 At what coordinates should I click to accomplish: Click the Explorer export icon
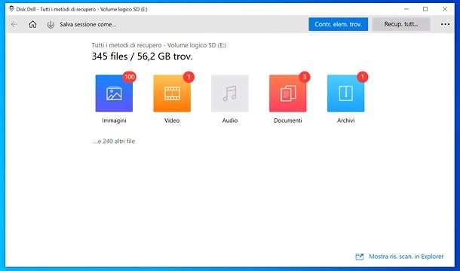360,257
